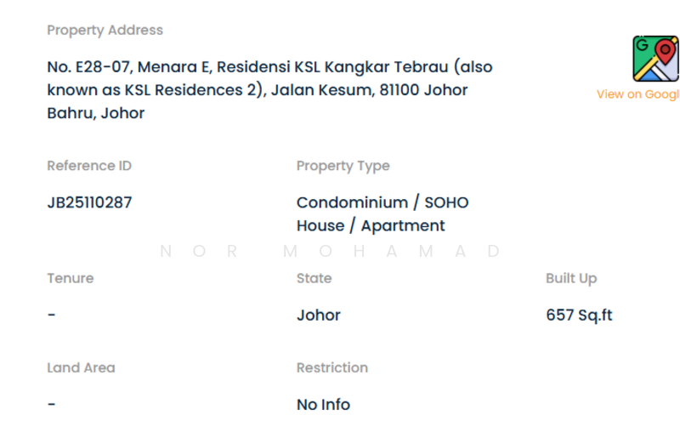The height and width of the screenshot is (432, 680).
Task: Click the Property Address label
Action: click(105, 30)
